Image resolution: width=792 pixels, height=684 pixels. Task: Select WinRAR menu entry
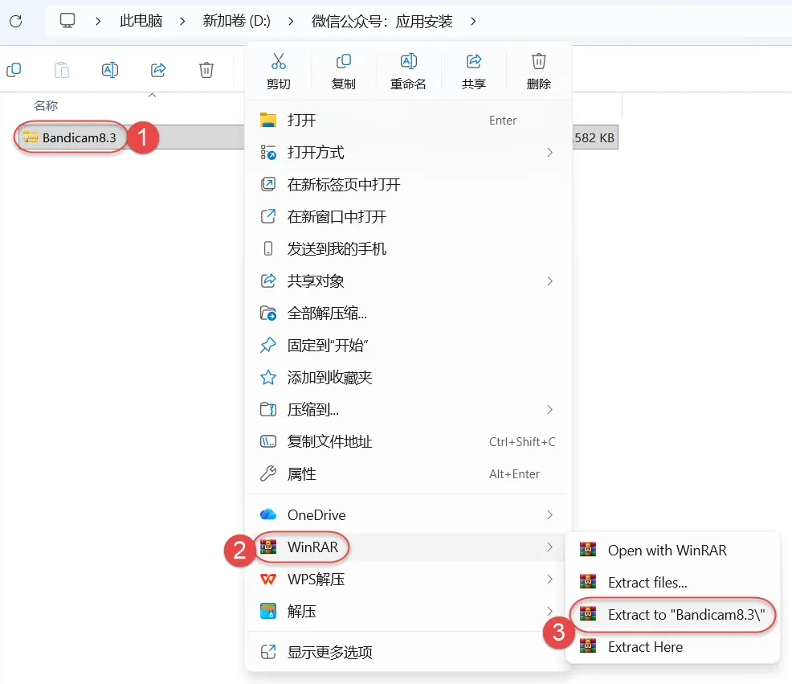point(408,547)
